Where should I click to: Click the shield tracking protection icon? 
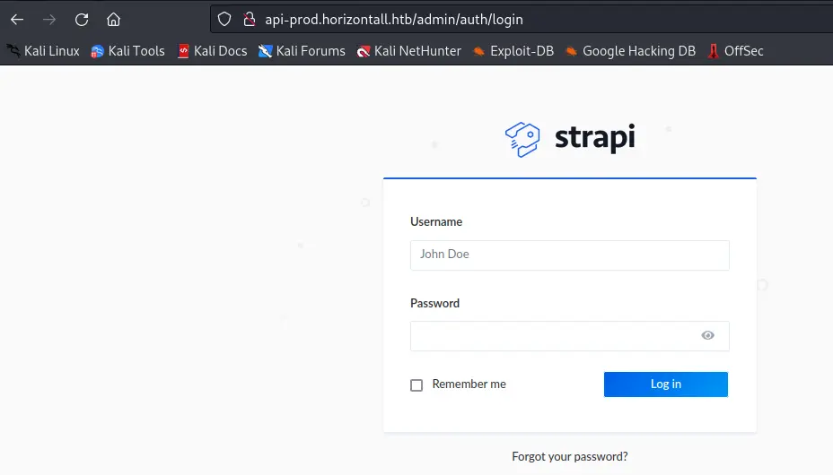tap(224, 20)
